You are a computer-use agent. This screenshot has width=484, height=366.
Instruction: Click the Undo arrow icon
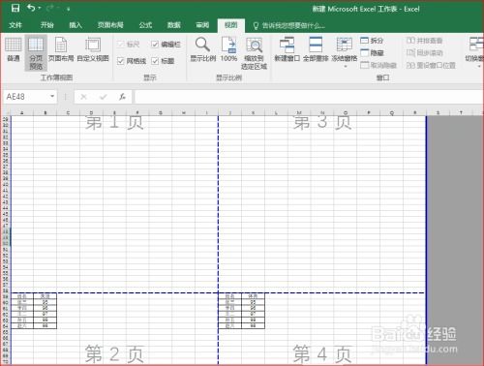pyautogui.click(x=31, y=8)
